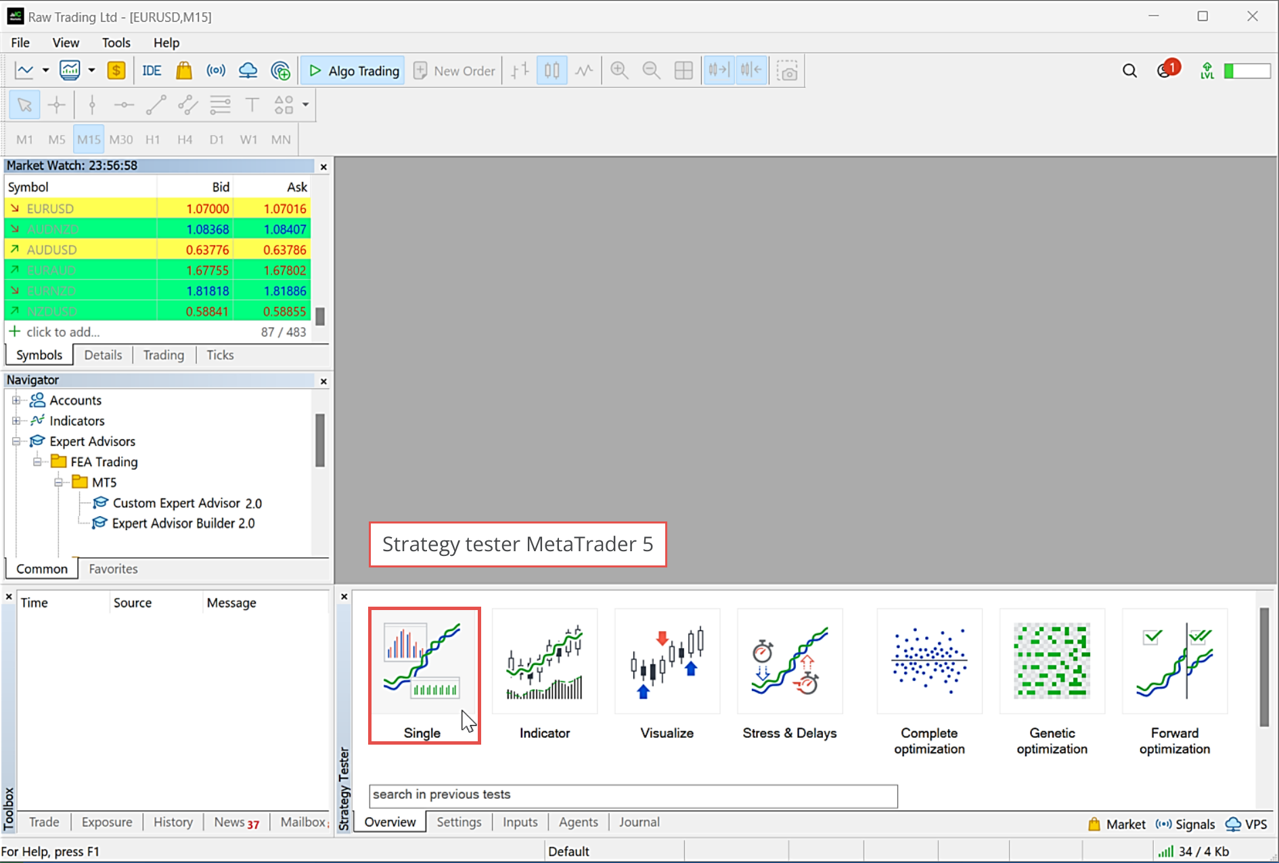Select the equidistant channel tool
The height and width of the screenshot is (863, 1279).
(188, 105)
